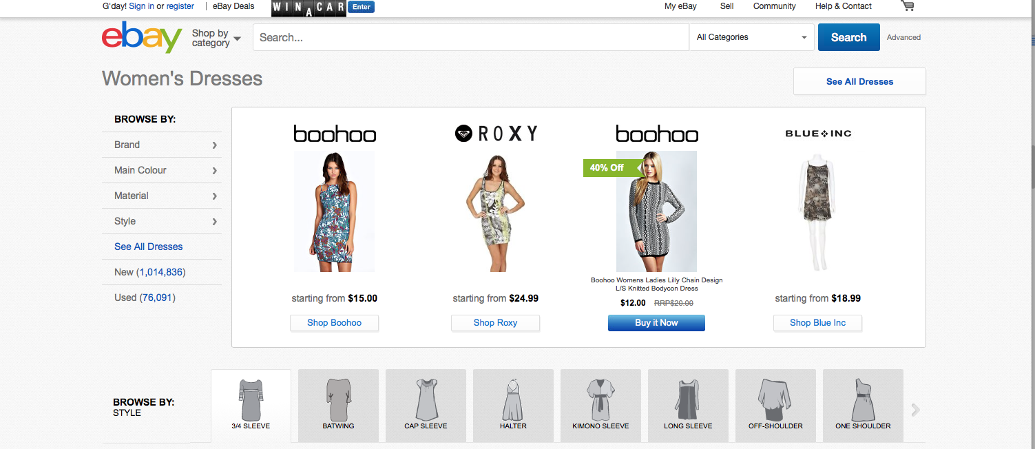Open the Boohoo floral dress image

point(334,211)
